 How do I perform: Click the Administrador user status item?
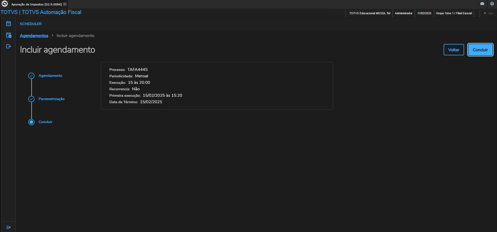pyautogui.click(x=403, y=13)
